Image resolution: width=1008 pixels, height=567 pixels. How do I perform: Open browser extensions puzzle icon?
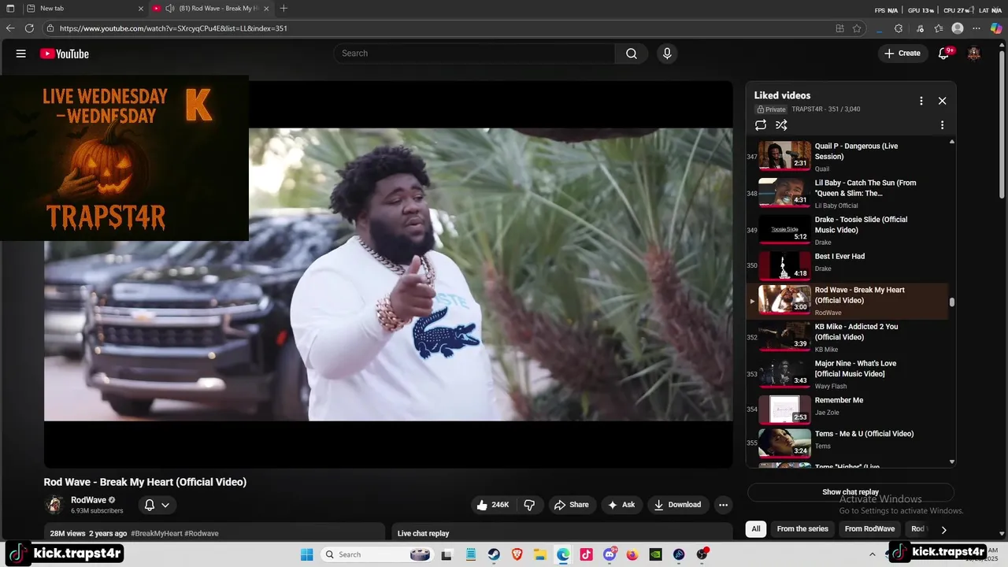[899, 28]
